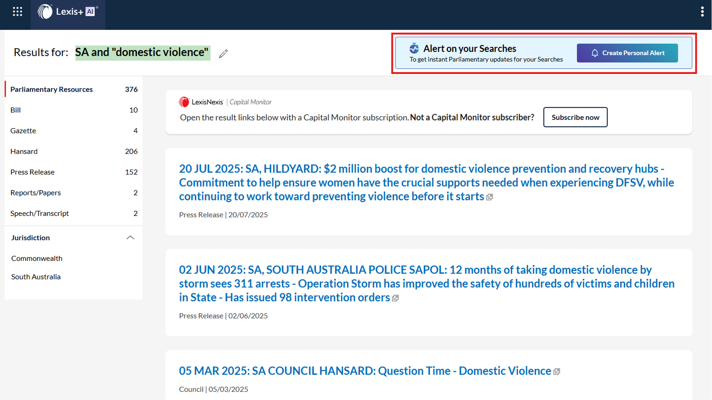Open the vertical three-dot more menu
This screenshot has width=712, height=400.
point(702,12)
